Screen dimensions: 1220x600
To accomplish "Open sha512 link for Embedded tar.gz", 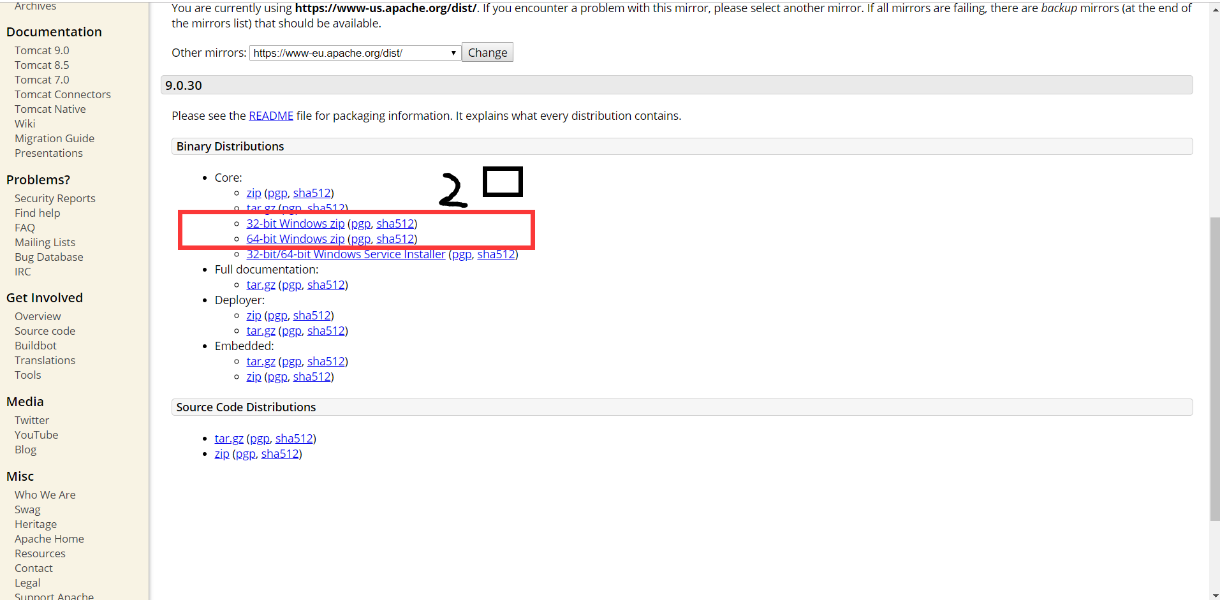I will pyautogui.click(x=326, y=361).
